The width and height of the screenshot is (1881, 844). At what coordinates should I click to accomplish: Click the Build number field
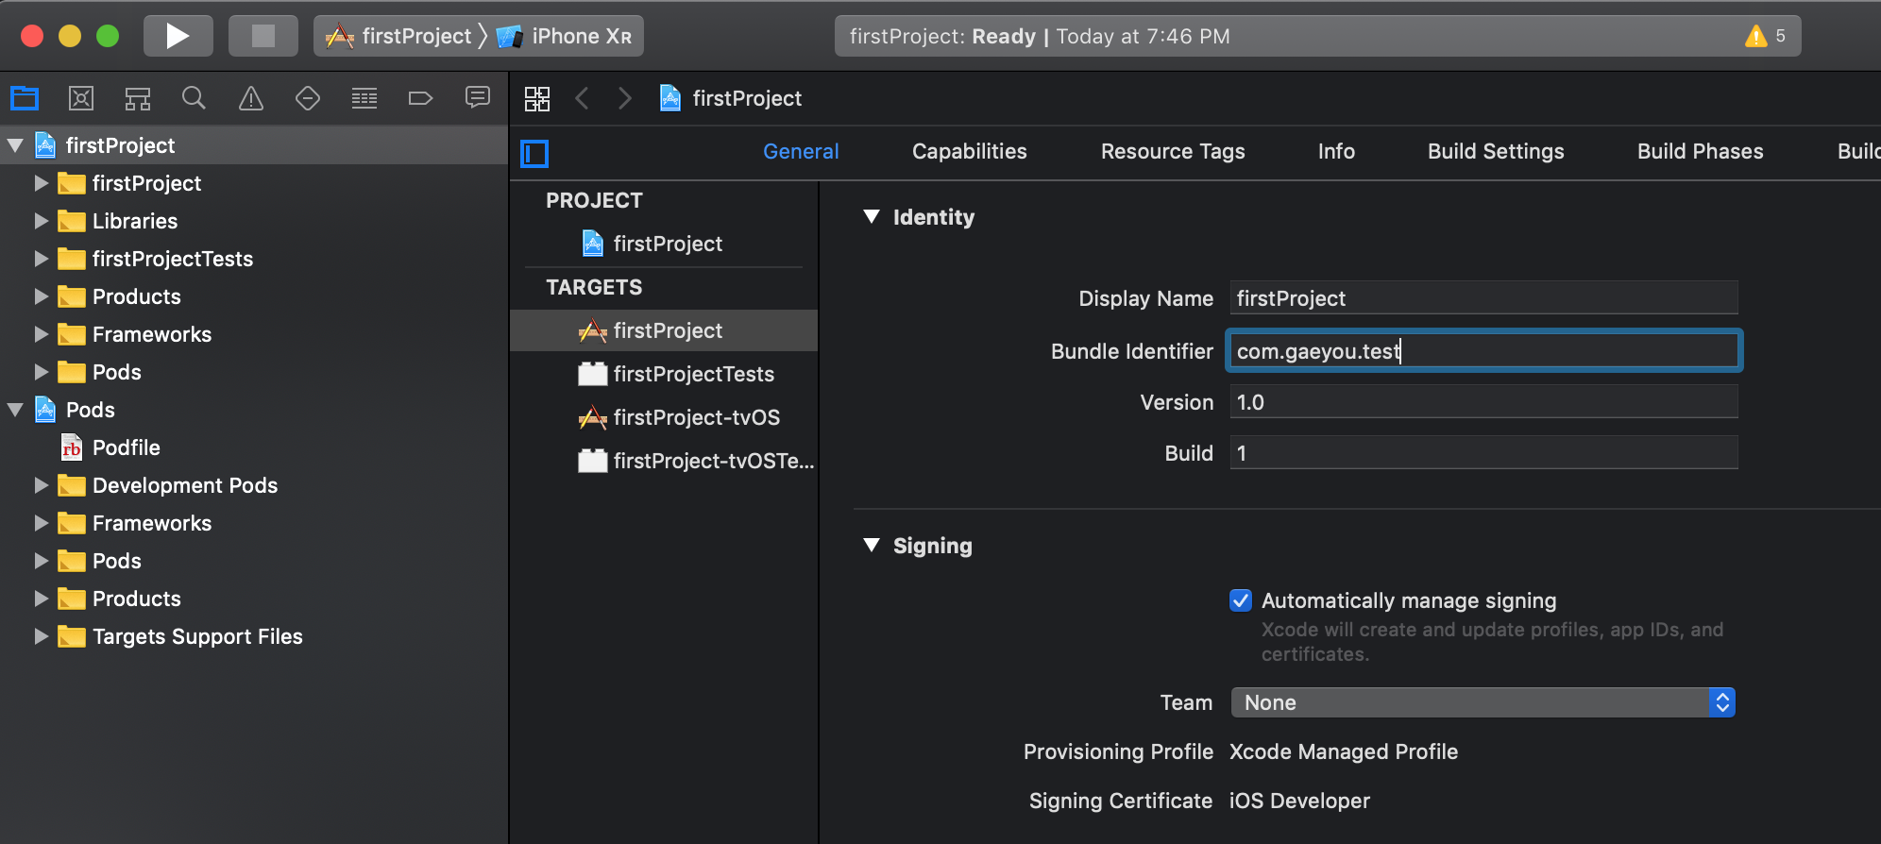1483,453
